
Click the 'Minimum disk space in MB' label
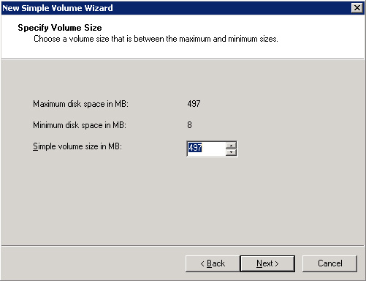tap(80, 125)
